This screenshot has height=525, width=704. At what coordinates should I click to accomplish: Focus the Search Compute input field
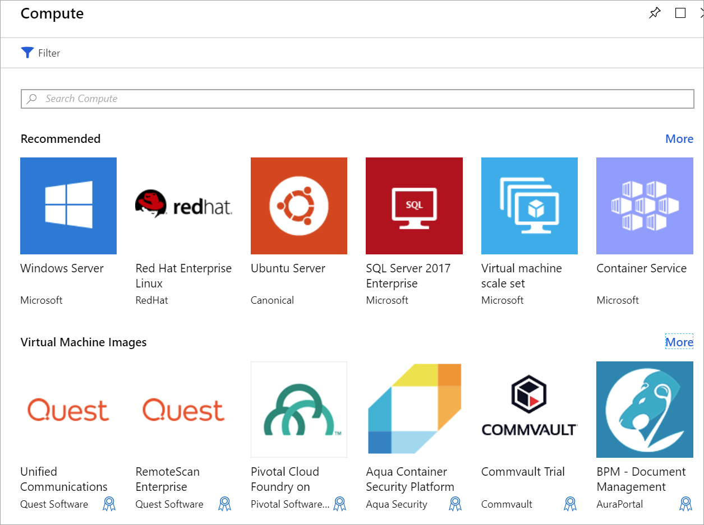pos(357,99)
